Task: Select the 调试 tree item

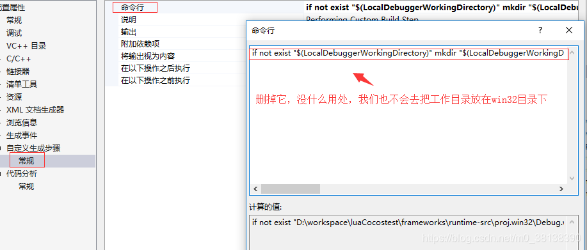Action: pos(14,33)
